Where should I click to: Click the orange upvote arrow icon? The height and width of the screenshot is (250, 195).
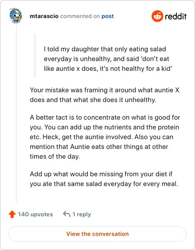pos(12,214)
